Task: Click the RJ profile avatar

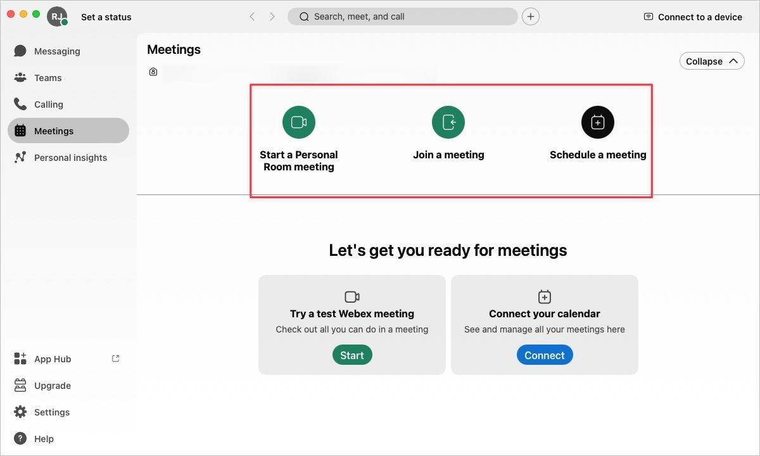Action: [57, 17]
